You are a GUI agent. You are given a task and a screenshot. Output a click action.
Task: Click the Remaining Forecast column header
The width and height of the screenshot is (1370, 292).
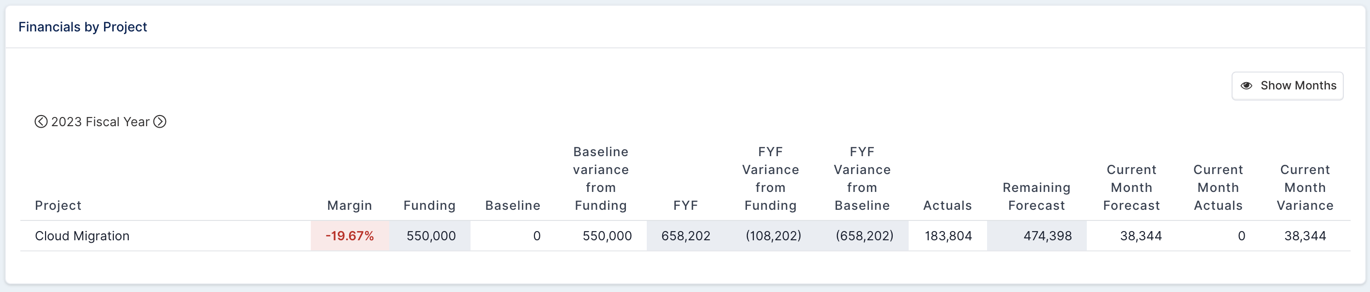1036,196
